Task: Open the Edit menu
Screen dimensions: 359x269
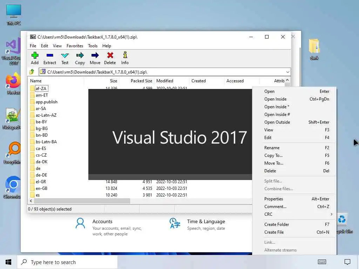Action: (x=45, y=46)
